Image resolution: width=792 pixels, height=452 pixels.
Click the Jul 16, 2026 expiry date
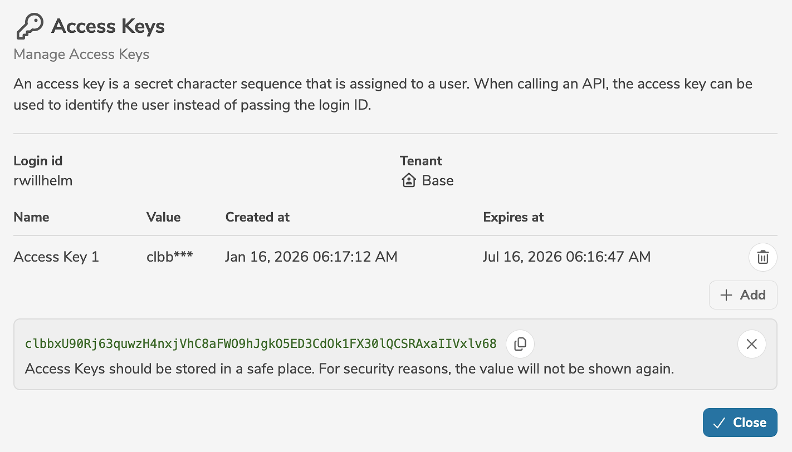tap(566, 257)
